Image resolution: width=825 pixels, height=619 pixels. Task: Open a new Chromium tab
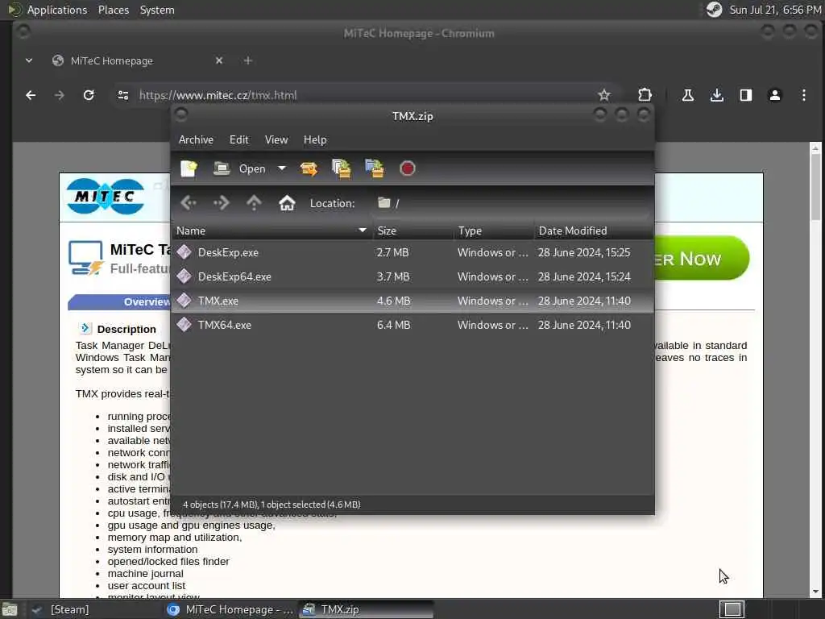click(x=248, y=61)
